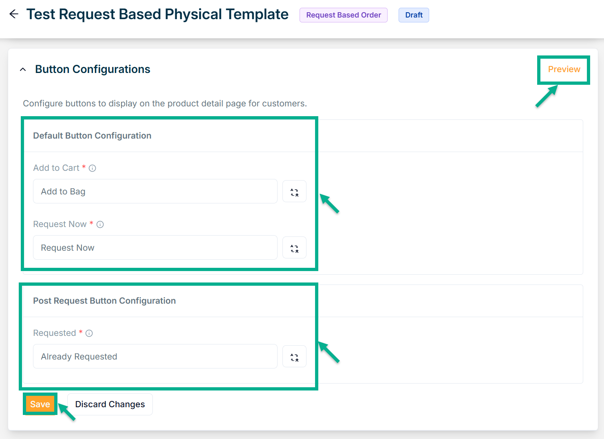Image resolution: width=604 pixels, height=439 pixels.
Task: Go back using the left arrow icon
Action: coord(14,14)
